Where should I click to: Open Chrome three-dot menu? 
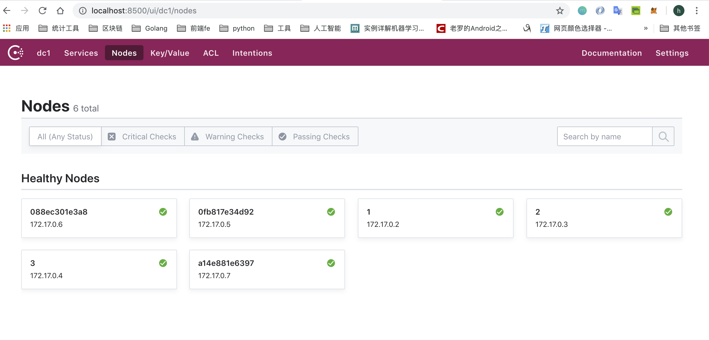pos(697,11)
